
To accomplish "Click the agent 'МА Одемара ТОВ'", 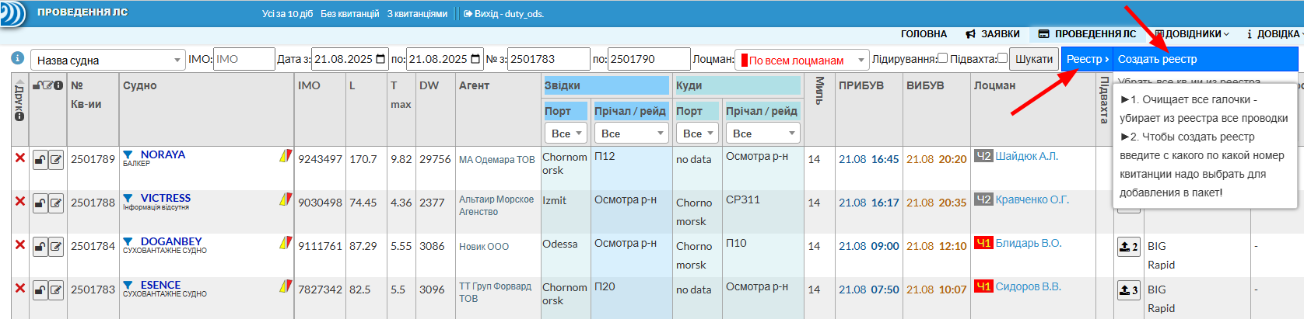I will 496,160.
